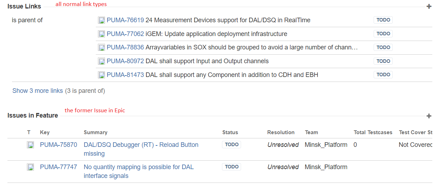Viewport: 439px width, 185px height.
Task: Click issue type icon beside PUMA-80972
Action: coord(101,61)
